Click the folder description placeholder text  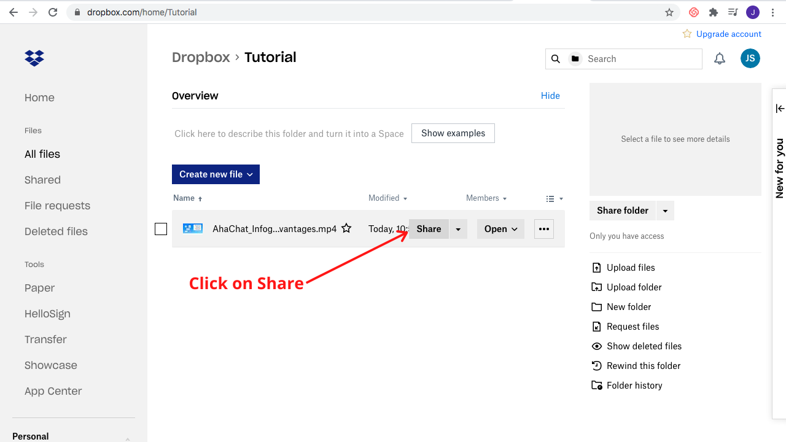coord(289,134)
